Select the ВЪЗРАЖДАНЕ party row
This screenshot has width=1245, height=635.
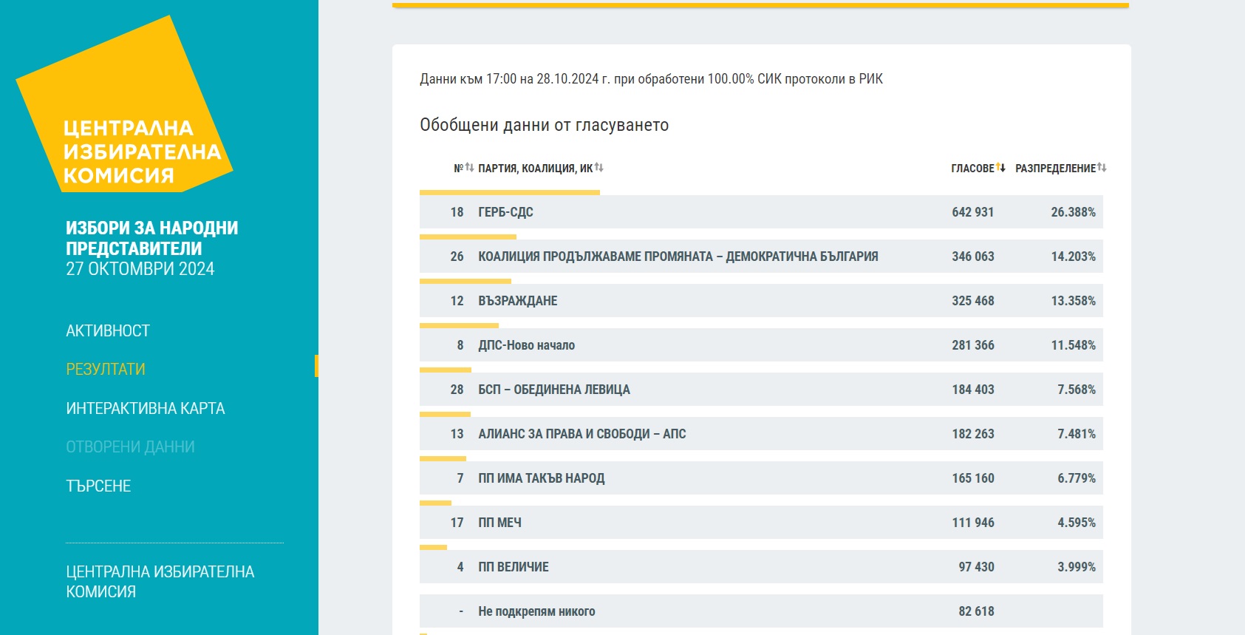point(761,301)
